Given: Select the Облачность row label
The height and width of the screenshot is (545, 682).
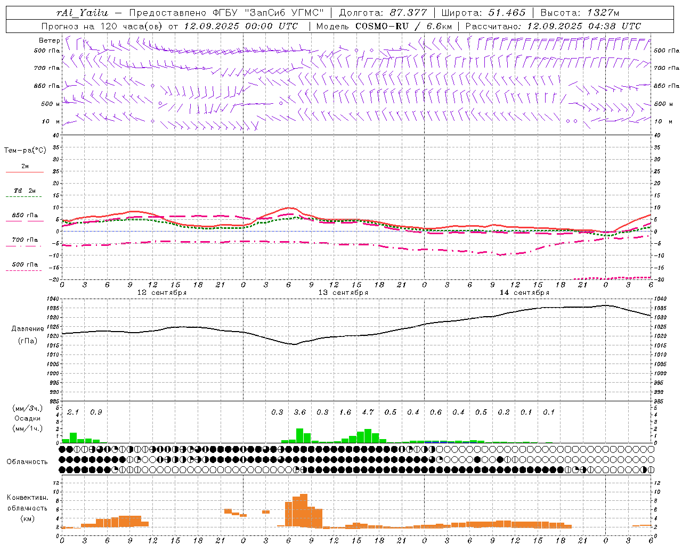Looking at the screenshot, I should (27, 462).
